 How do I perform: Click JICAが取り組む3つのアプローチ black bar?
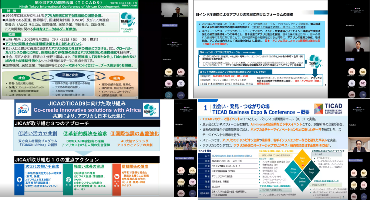[87, 123]
